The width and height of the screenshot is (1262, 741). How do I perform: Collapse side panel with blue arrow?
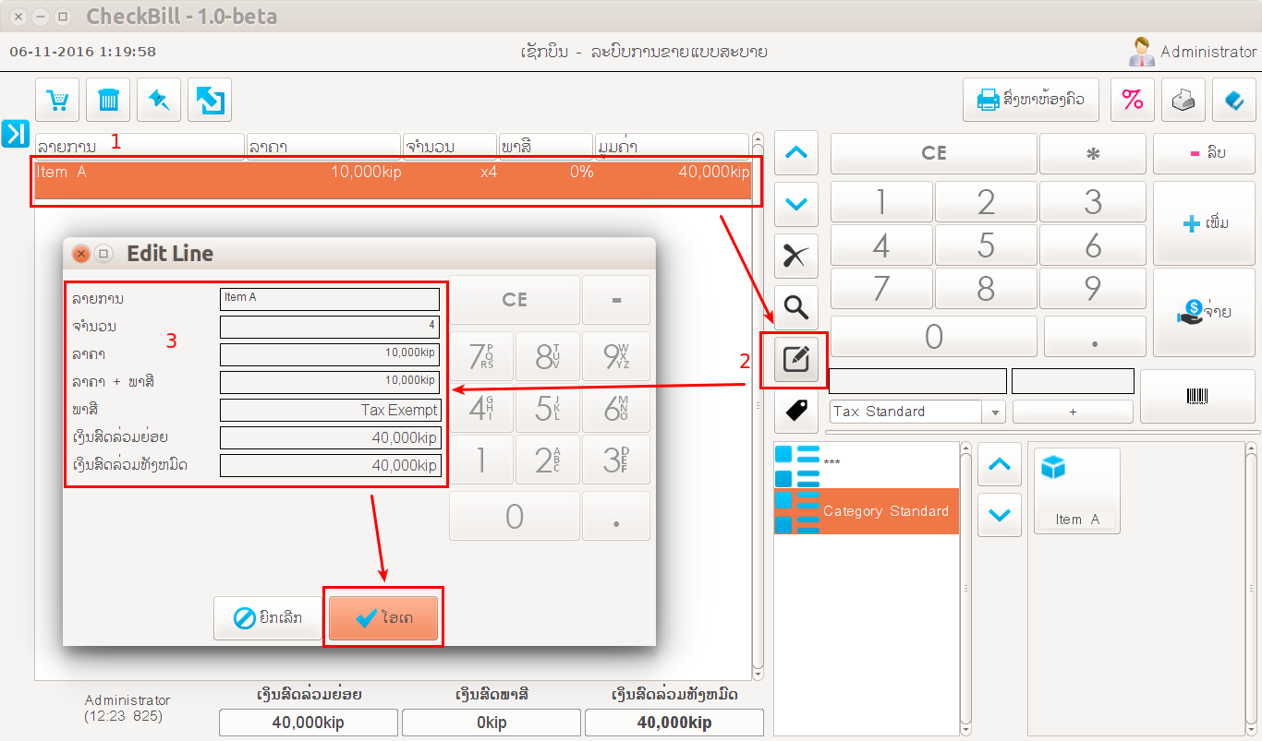16,133
